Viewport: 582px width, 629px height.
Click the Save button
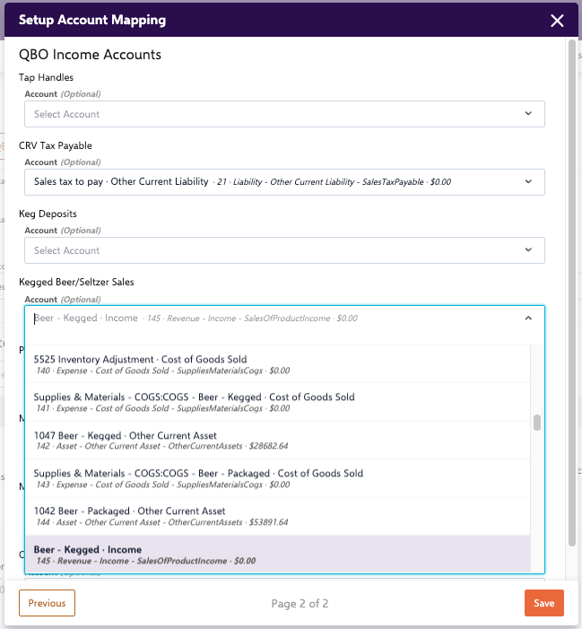pos(543,603)
